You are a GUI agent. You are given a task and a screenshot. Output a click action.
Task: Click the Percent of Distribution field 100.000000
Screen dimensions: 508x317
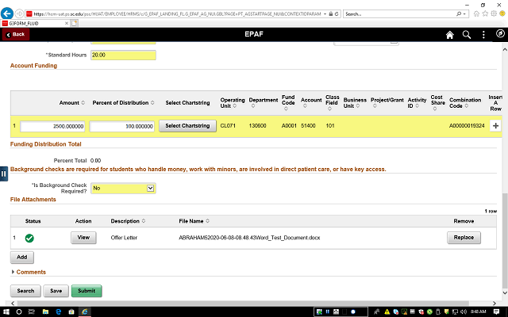121,126
